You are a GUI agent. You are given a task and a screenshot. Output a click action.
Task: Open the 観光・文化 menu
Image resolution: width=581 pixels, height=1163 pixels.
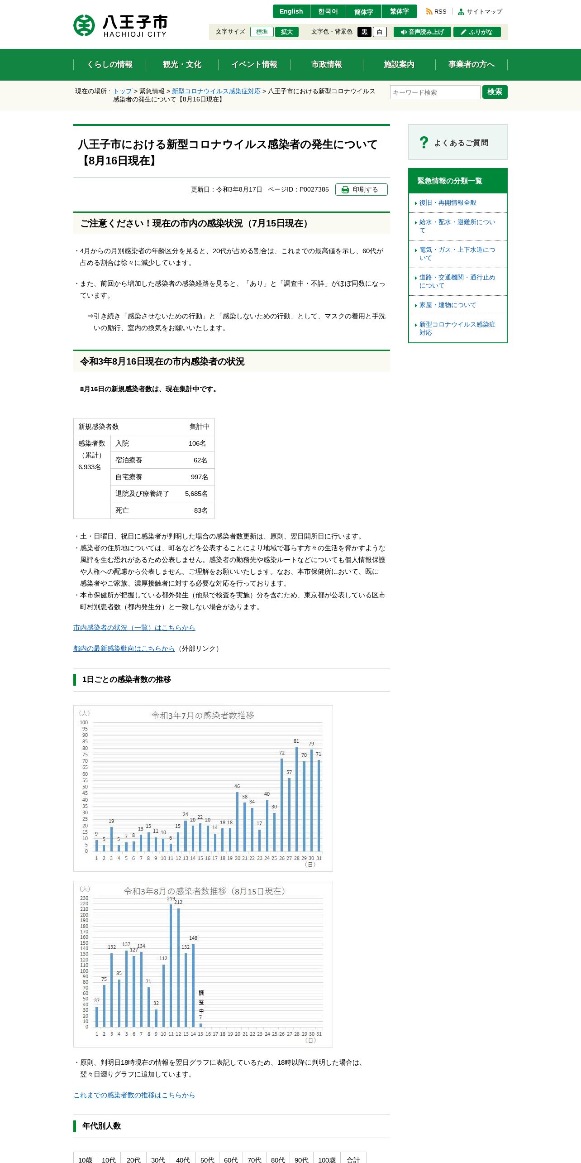pos(182,64)
